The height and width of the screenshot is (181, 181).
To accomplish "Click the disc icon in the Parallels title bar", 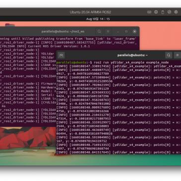I will tap(169, 12).
